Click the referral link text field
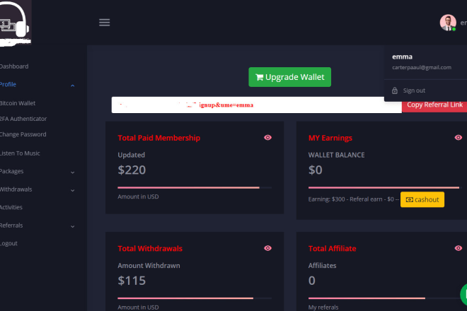The height and width of the screenshot is (311, 467). tap(256, 105)
